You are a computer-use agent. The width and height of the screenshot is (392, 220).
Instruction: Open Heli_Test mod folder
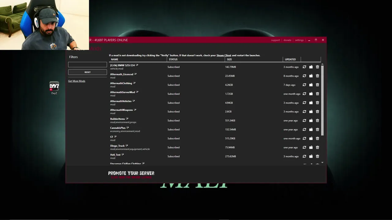(x=311, y=156)
